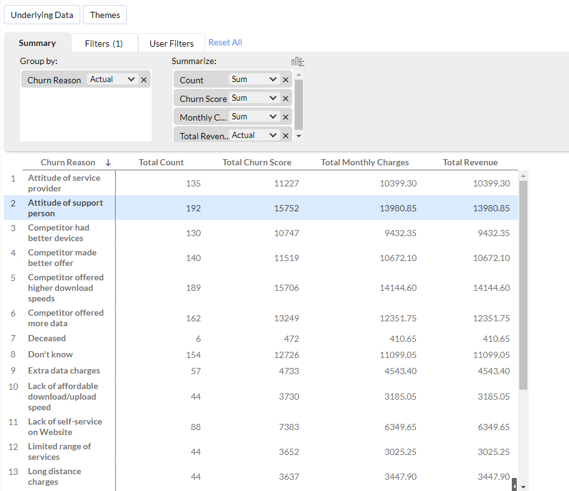569x491 pixels.
Task: Remove the Monthly Charges summarize field
Action: [x=285, y=117]
